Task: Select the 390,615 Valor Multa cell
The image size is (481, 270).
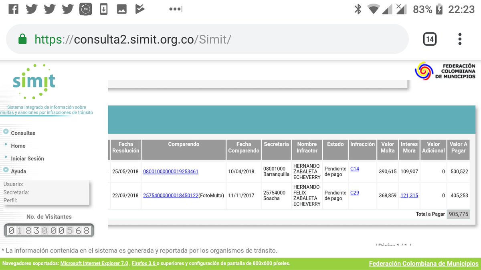Action: 388,172
